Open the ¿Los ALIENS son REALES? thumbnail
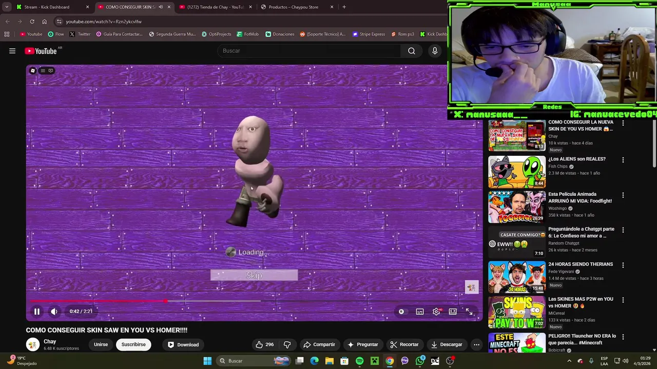The image size is (657, 369). pyautogui.click(x=517, y=172)
